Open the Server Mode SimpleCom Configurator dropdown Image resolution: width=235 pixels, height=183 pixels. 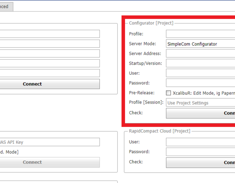click(201, 44)
